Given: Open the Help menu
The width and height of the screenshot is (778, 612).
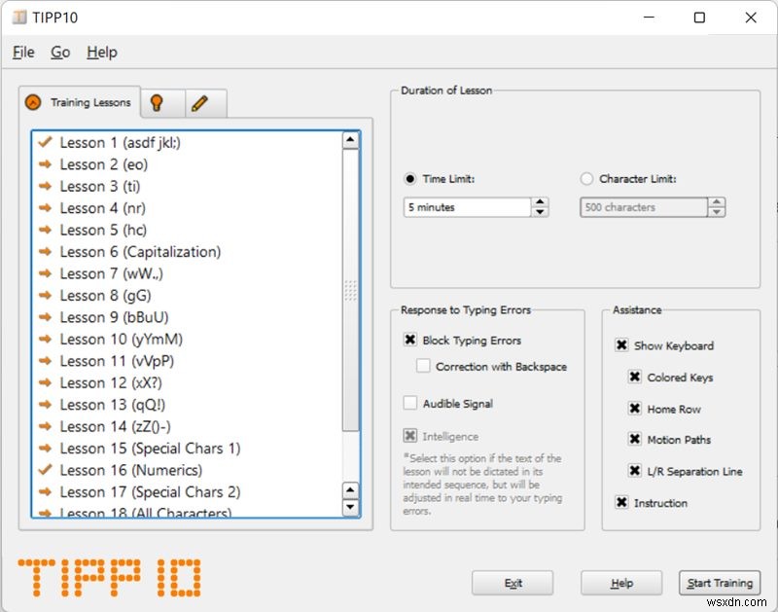Looking at the screenshot, I should [x=102, y=52].
